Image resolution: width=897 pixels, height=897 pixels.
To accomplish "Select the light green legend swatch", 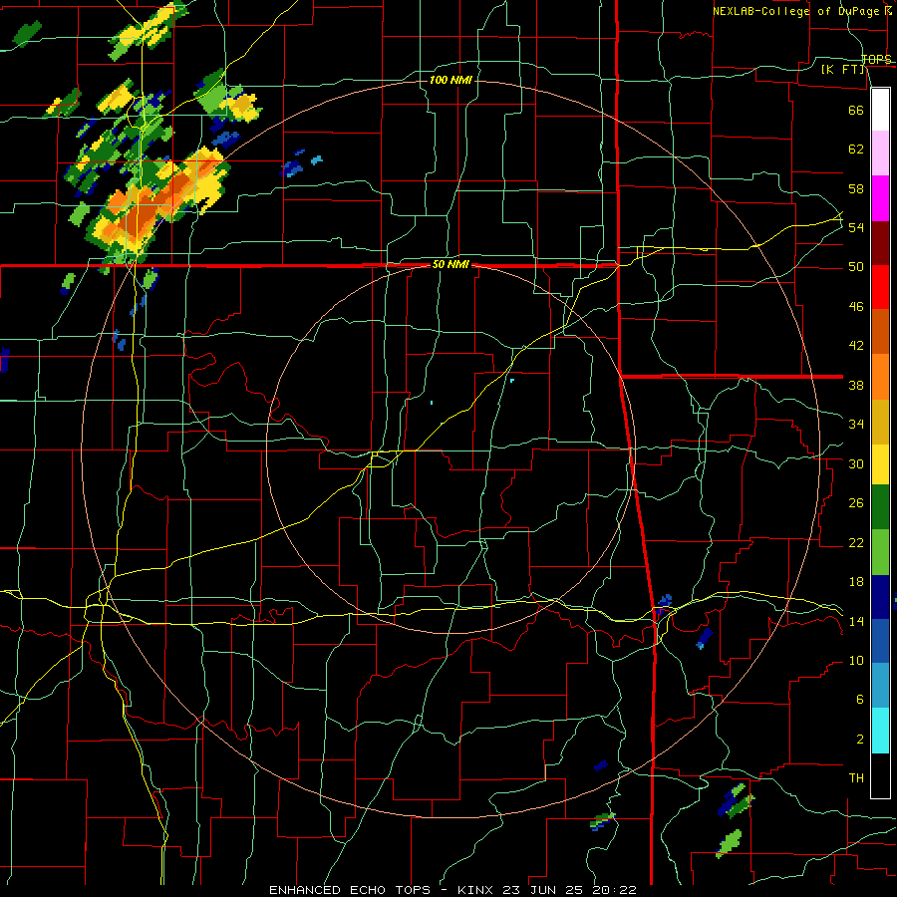I will pos(880,552).
